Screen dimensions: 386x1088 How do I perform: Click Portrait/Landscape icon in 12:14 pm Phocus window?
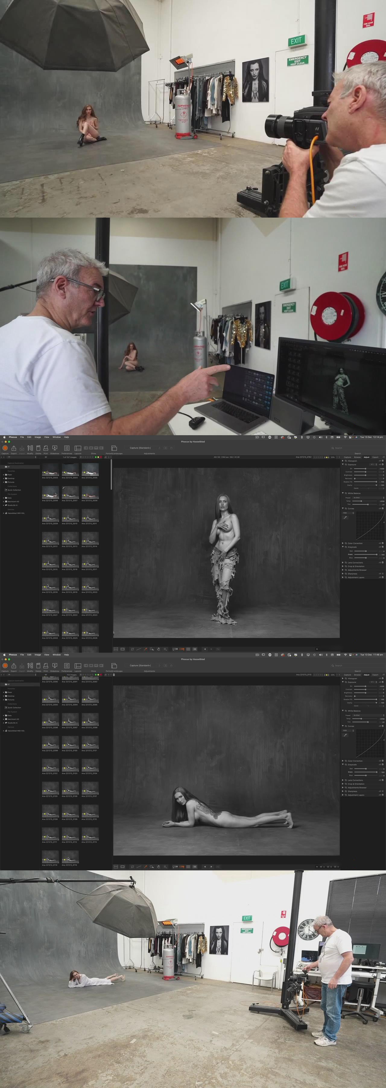tap(114, 448)
